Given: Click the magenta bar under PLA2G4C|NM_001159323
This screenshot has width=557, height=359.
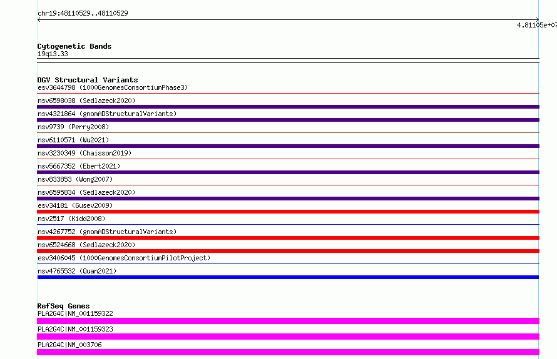Looking at the screenshot, I should coord(288,337).
